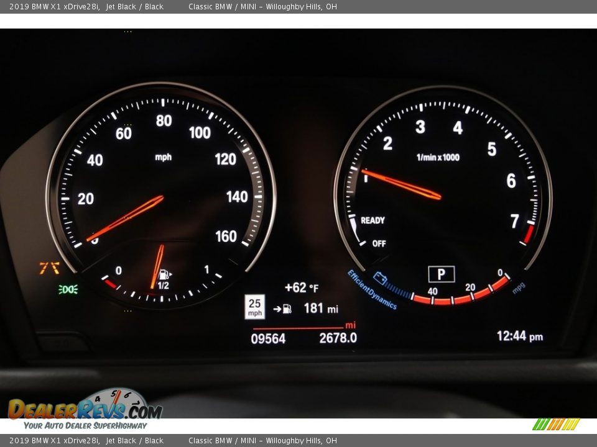Click the blue battery charge icon
Image resolution: width=597 pixels, height=447 pixels.
click(x=380, y=278)
